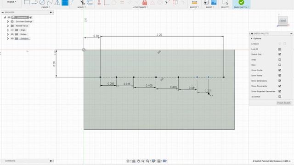Select the circle sketch tool
The image size is (294, 165).
[42, 2]
